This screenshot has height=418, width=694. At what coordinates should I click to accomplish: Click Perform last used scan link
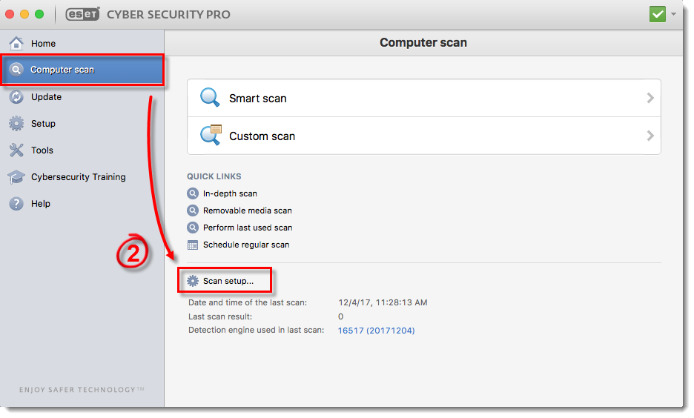pos(247,228)
